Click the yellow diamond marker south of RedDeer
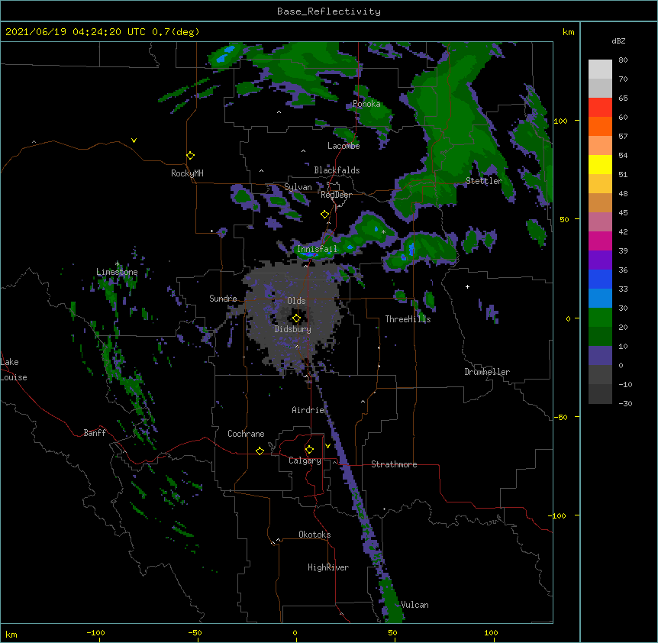 [x=325, y=215]
